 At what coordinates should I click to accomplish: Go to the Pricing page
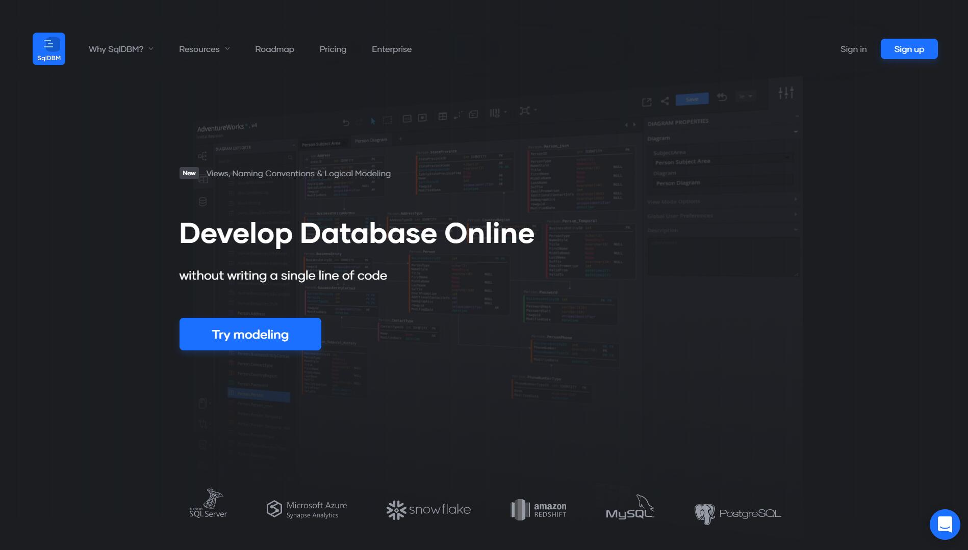[x=333, y=49]
